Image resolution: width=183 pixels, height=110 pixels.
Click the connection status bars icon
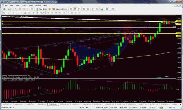tap(161, 107)
